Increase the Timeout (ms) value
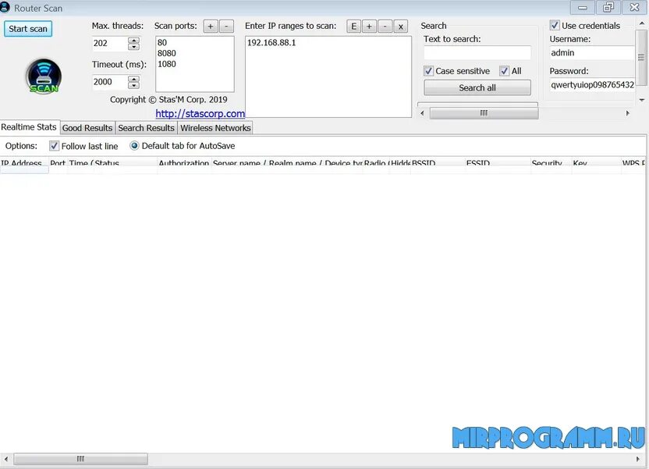Viewport: 649px width, 469px height. pyautogui.click(x=133, y=79)
